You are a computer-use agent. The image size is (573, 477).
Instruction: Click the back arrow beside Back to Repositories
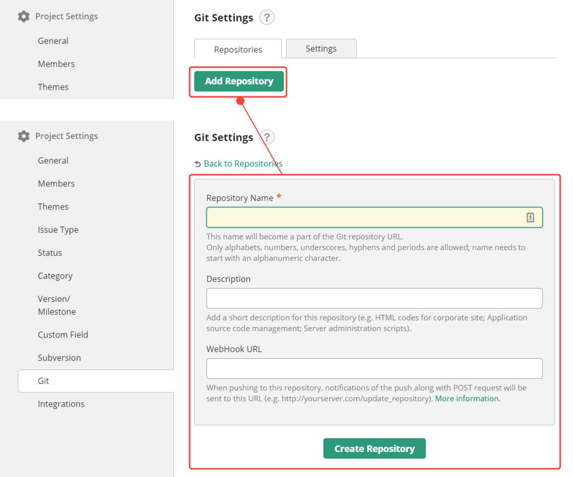198,163
